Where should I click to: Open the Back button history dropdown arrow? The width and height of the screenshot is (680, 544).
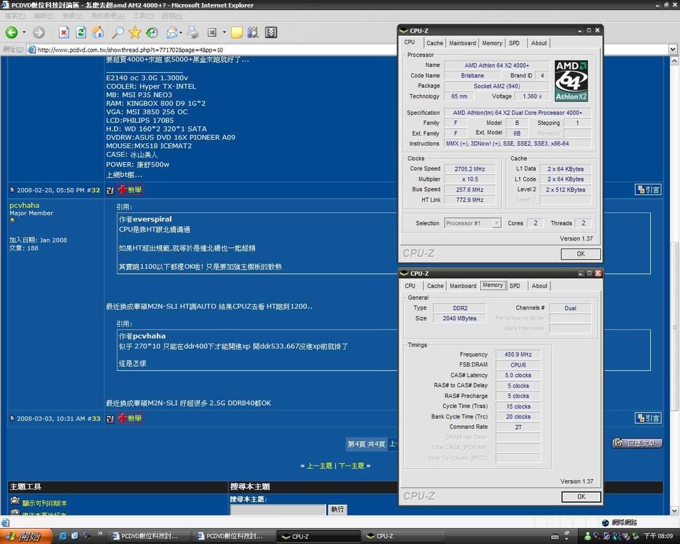coord(24,32)
